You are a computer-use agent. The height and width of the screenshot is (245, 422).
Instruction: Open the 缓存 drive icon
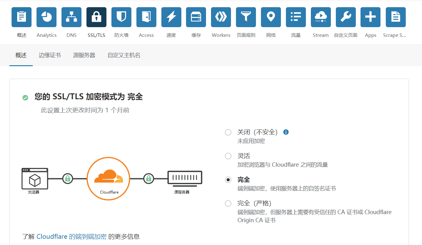click(196, 17)
